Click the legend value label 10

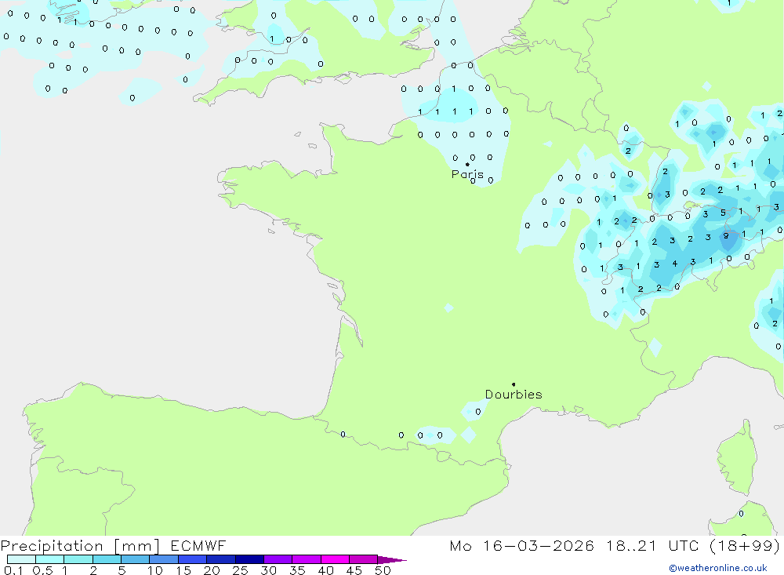(x=155, y=570)
